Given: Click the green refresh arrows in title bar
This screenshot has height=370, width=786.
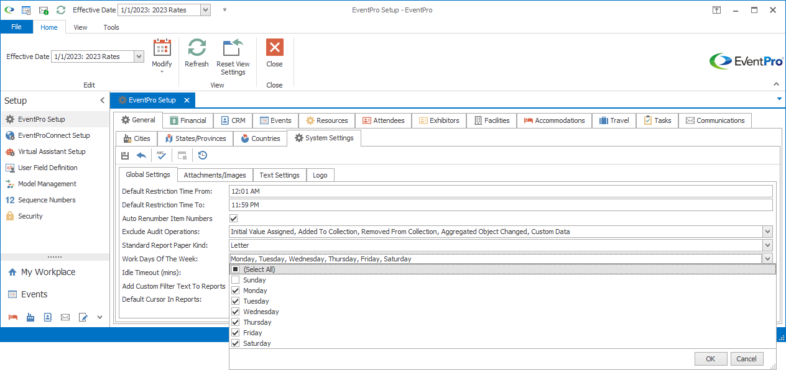Looking at the screenshot, I should 60,10.
